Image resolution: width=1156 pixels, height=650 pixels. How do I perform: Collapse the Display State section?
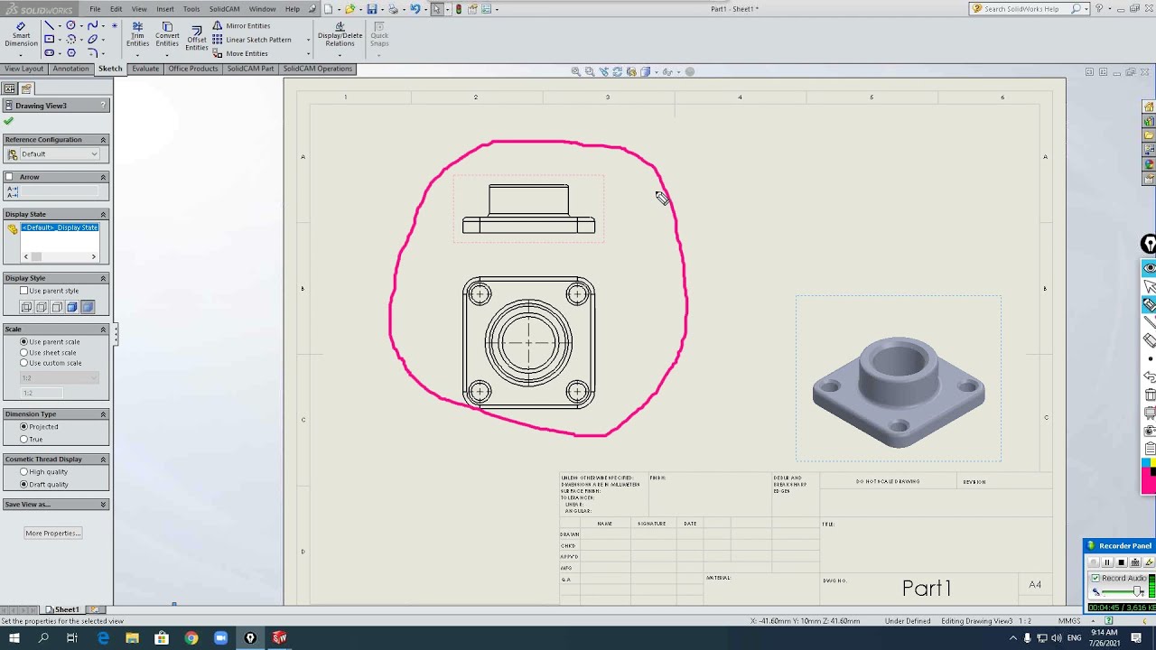(x=103, y=215)
